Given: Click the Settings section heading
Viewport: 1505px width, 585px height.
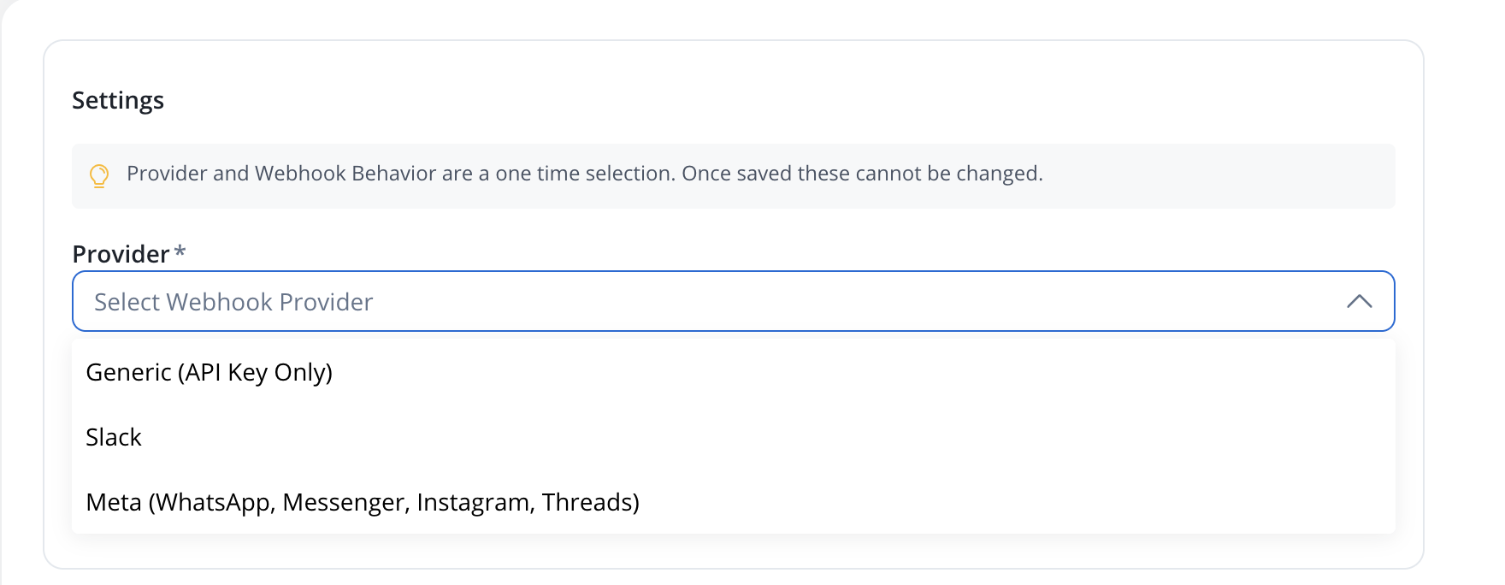Looking at the screenshot, I should coord(118,101).
